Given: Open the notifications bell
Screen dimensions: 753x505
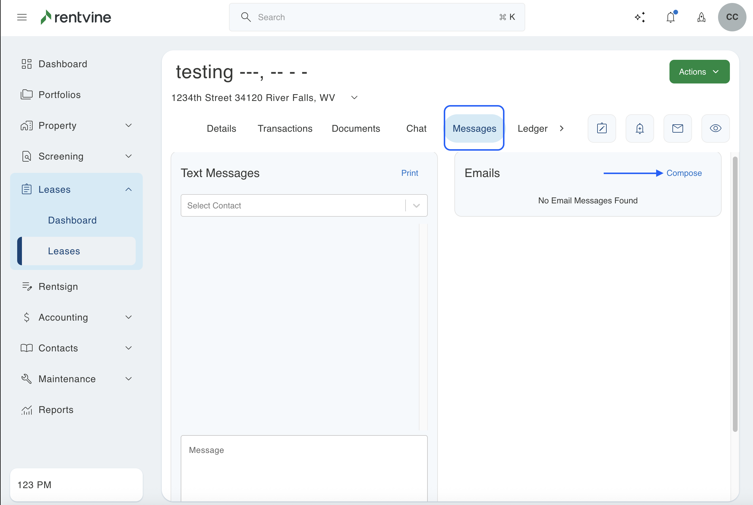Looking at the screenshot, I should 671,17.
